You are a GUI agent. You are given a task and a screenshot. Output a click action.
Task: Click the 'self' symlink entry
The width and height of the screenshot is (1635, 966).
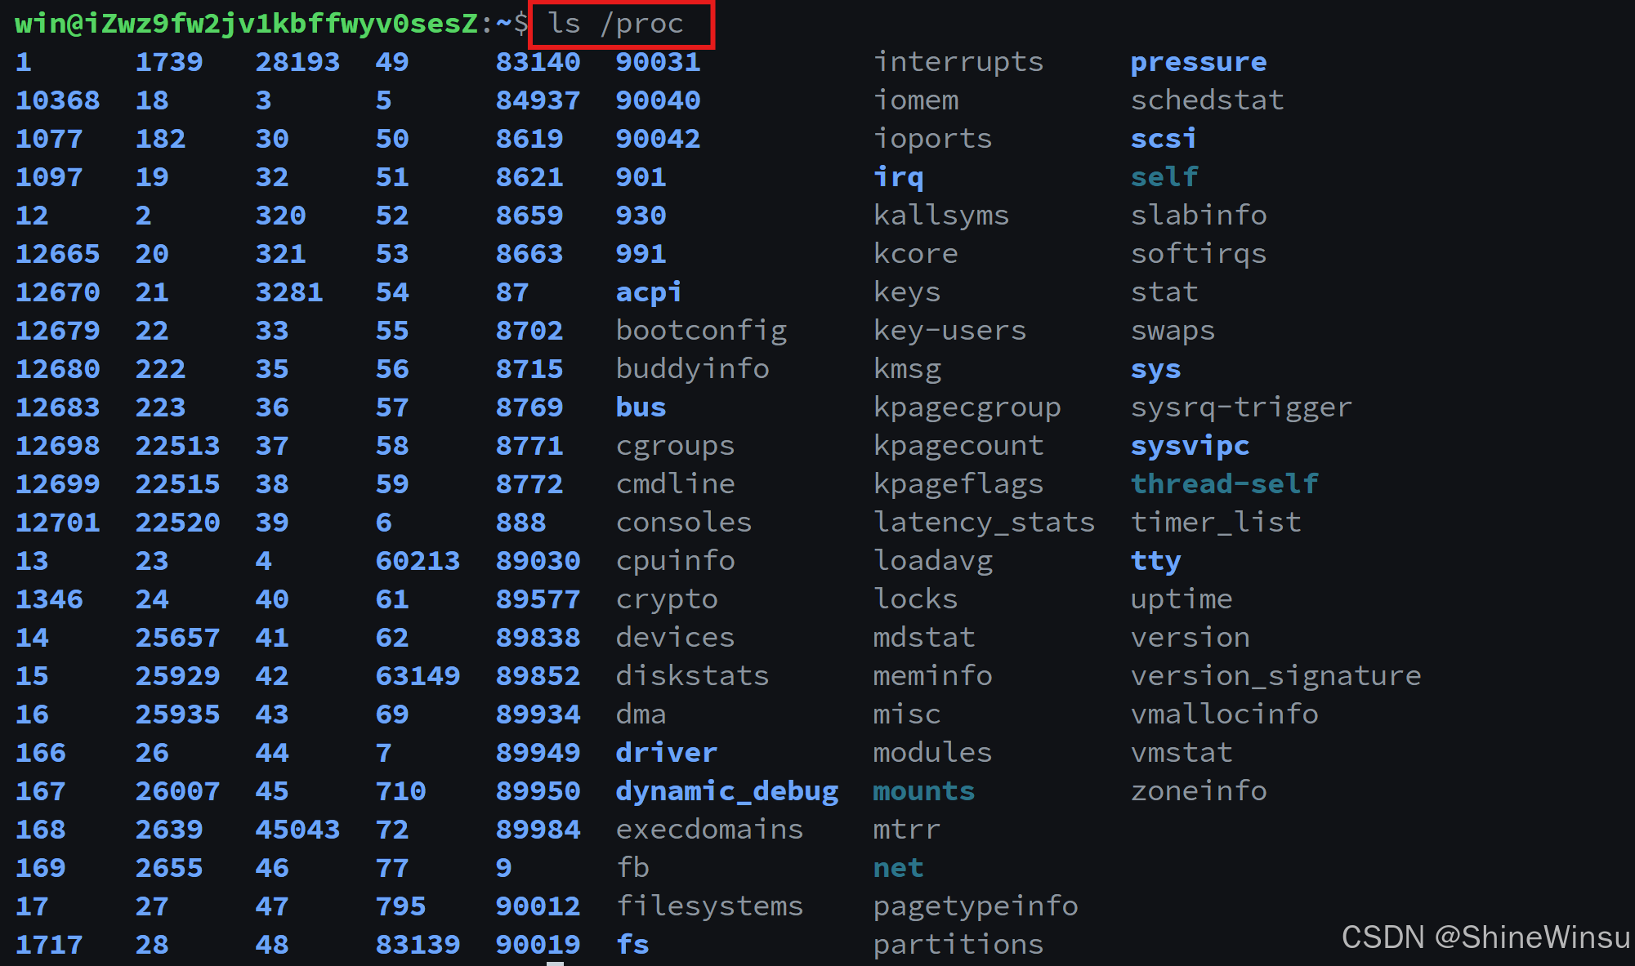[1164, 177]
